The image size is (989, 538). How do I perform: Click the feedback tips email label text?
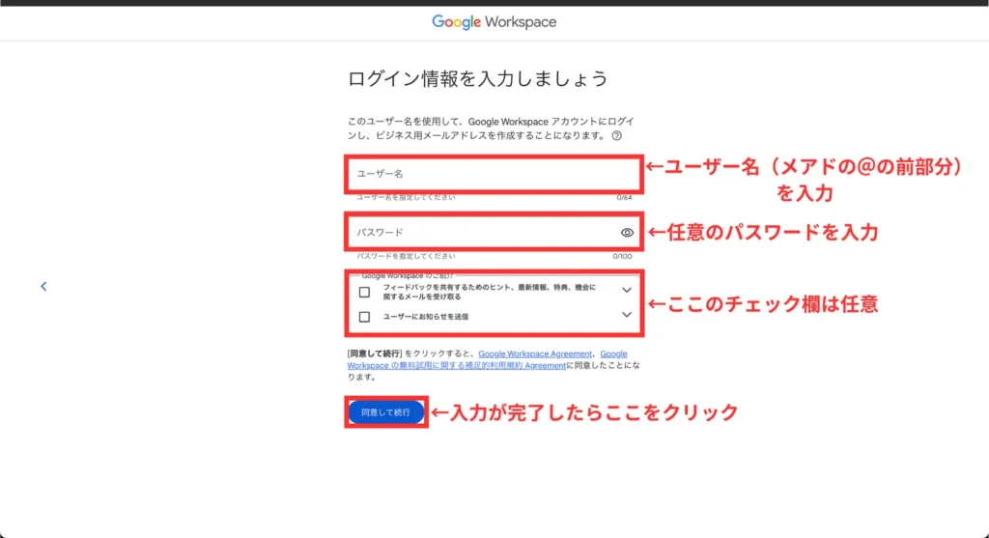pos(489,293)
